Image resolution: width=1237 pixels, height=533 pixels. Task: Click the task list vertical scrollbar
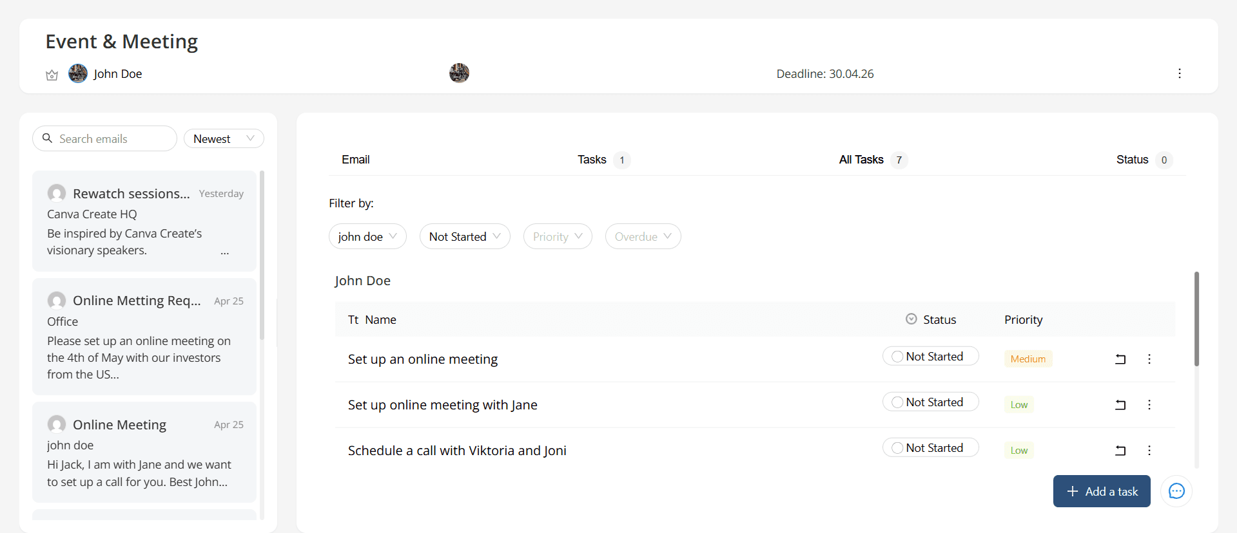coord(1196,319)
